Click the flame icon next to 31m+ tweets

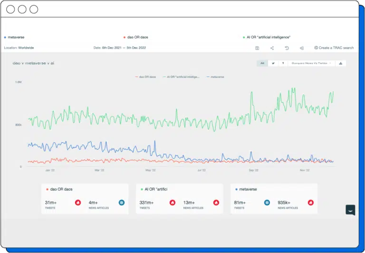[78, 203]
